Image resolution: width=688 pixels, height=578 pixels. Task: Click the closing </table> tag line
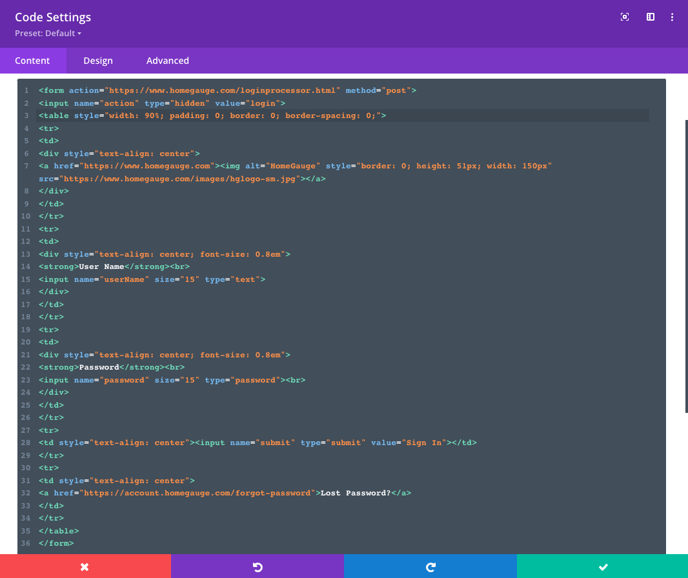pos(59,531)
